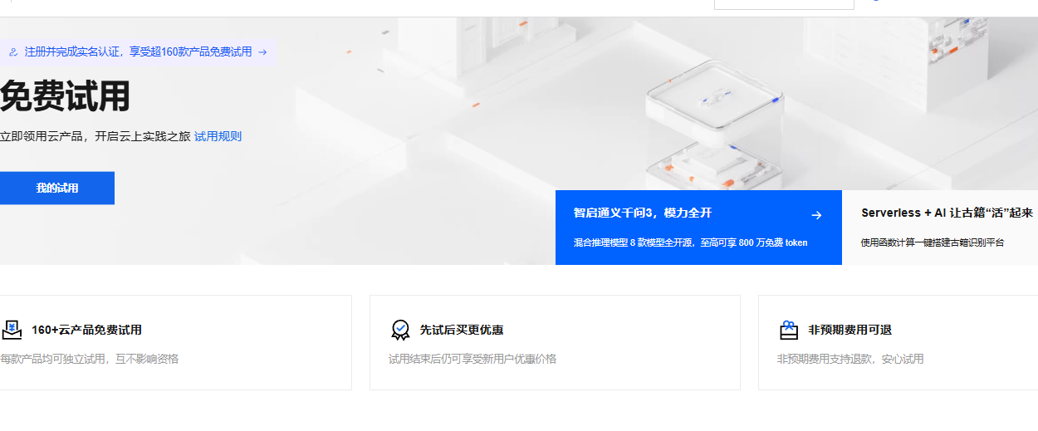Click the search box at the page top
Screen dimensions: 1038x431
[x=784, y=4]
